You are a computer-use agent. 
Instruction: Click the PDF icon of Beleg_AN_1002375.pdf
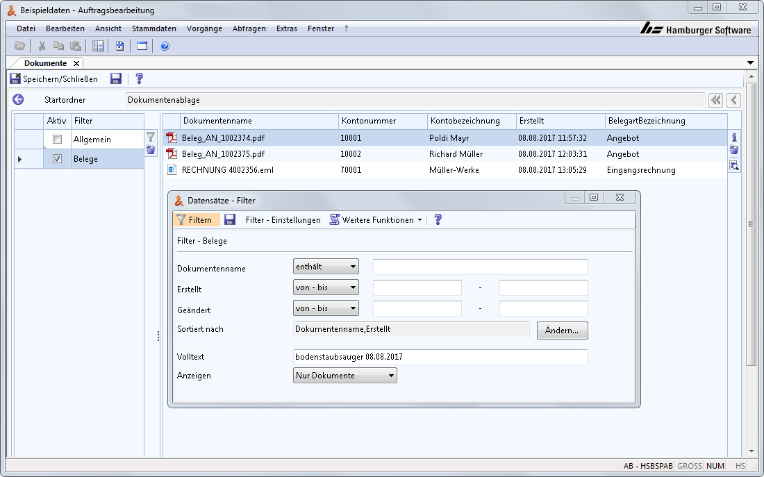click(x=172, y=154)
